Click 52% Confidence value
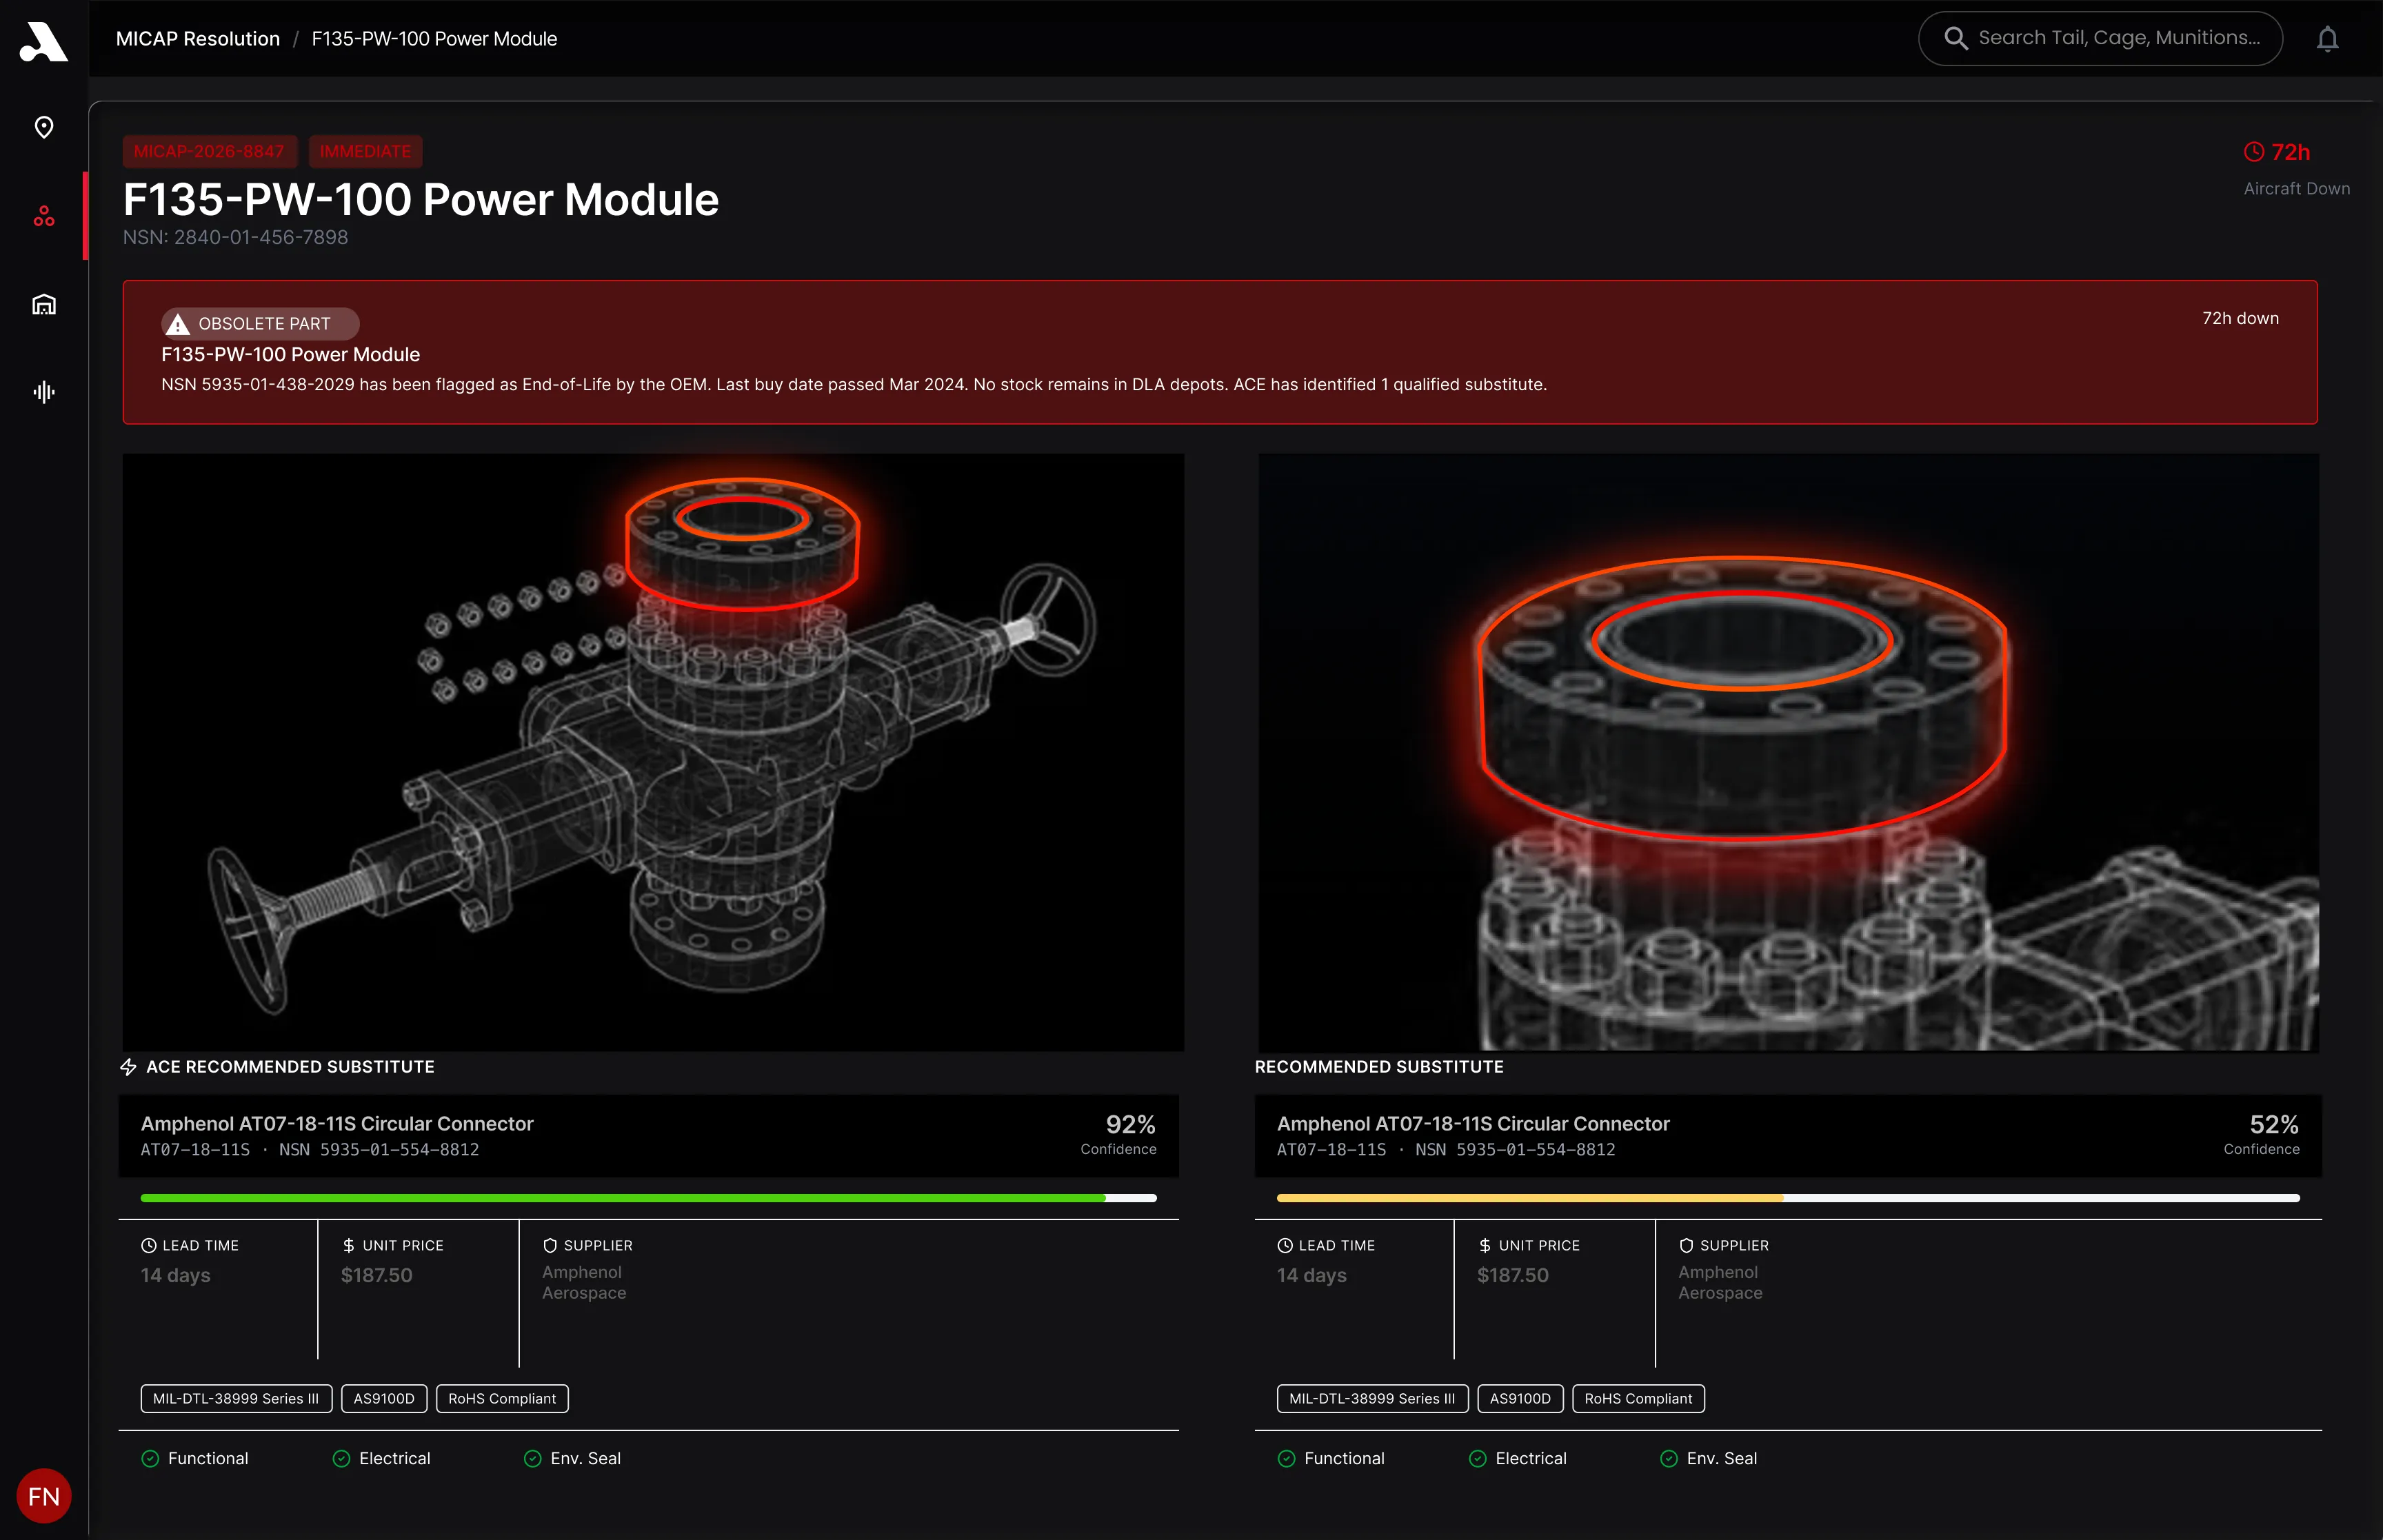Viewport: 2383px width, 1540px height. [x=2274, y=1125]
